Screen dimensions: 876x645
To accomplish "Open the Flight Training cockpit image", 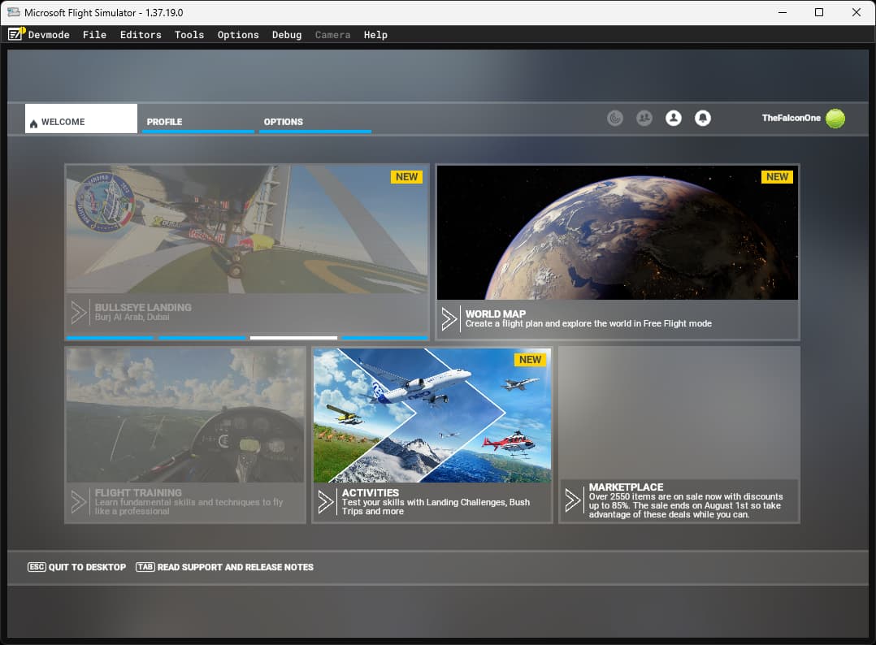I will pos(185,415).
